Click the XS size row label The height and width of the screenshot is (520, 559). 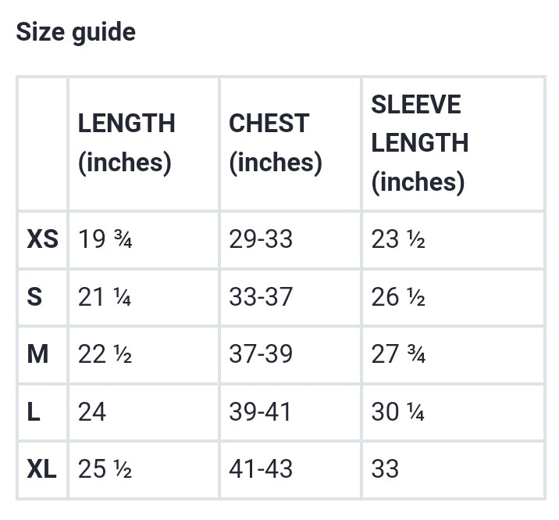(x=42, y=239)
